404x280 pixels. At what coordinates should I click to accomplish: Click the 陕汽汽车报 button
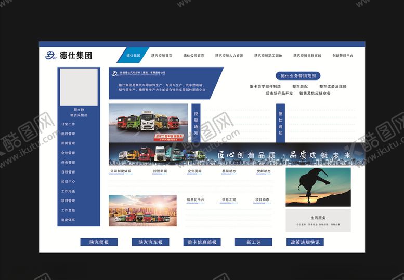tap(150, 242)
